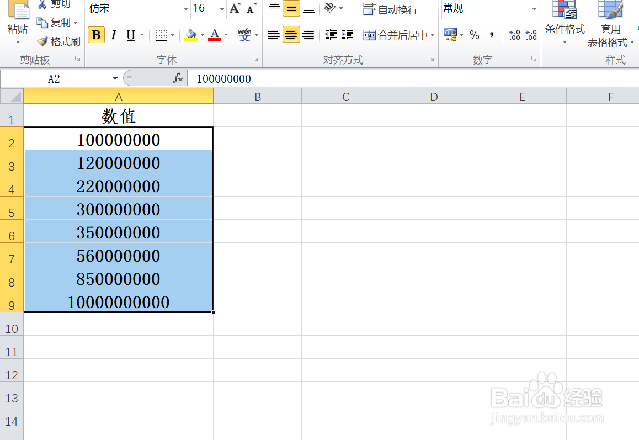Image resolution: width=639 pixels, height=440 pixels.
Task: Expand fill color dropdown arrow
Action: click(x=202, y=35)
